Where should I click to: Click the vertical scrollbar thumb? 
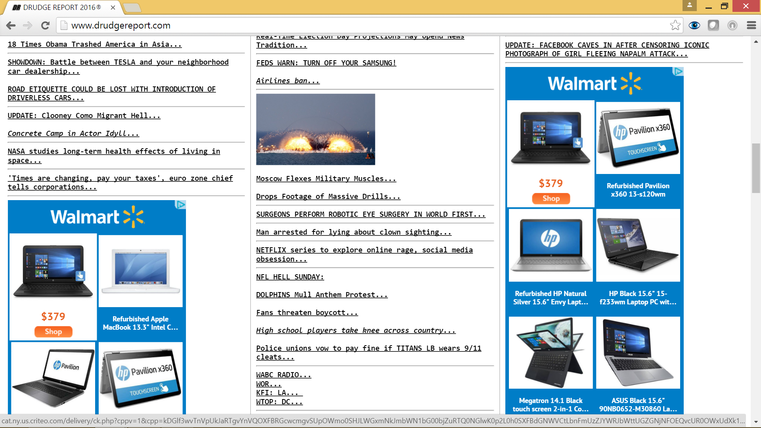click(x=756, y=168)
